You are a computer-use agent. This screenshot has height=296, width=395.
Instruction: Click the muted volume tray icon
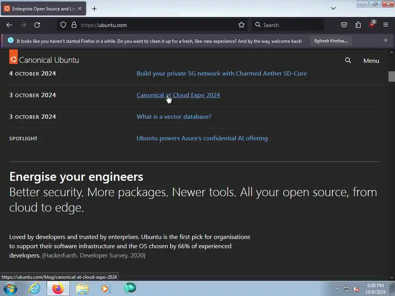356,289
